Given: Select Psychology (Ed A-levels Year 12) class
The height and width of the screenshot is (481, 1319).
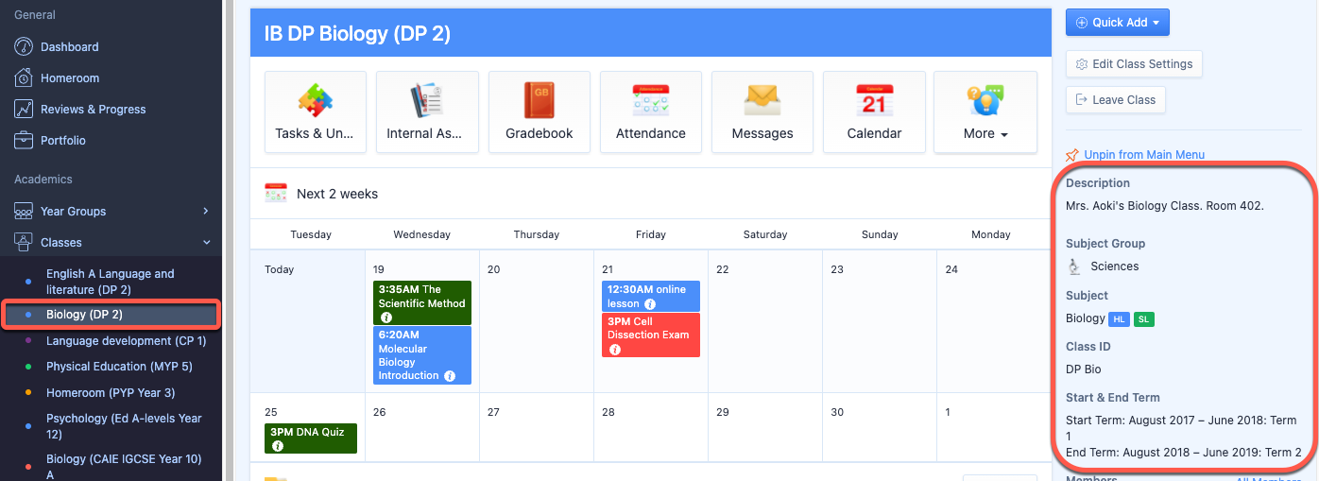Looking at the screenshot, I should (x=124, y=426).
